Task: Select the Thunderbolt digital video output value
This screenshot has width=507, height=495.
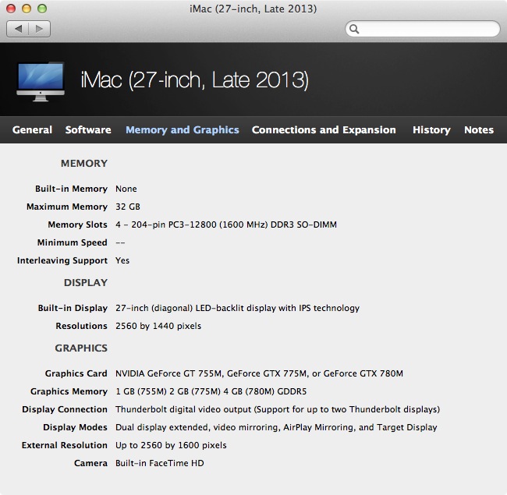Action: point(278,409)
